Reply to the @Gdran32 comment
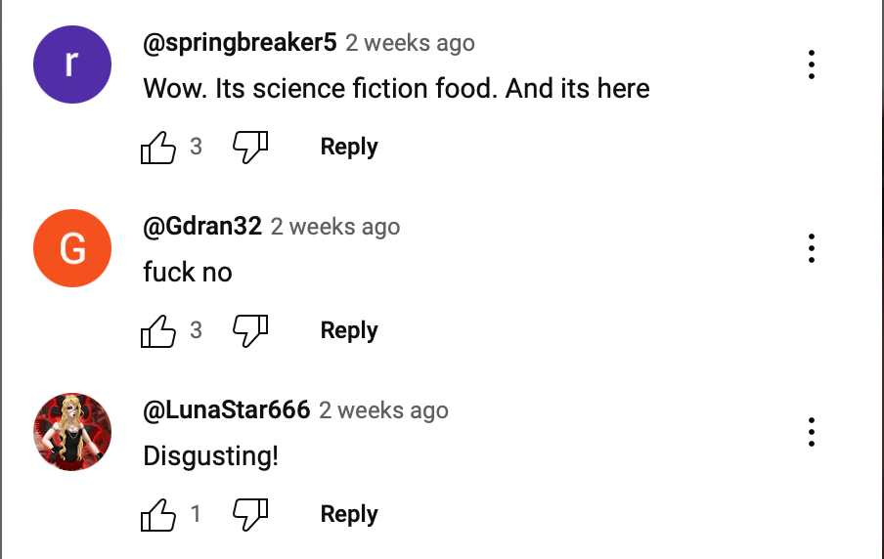This screenshot has height=559, width=884. click(x=349, y=330)
